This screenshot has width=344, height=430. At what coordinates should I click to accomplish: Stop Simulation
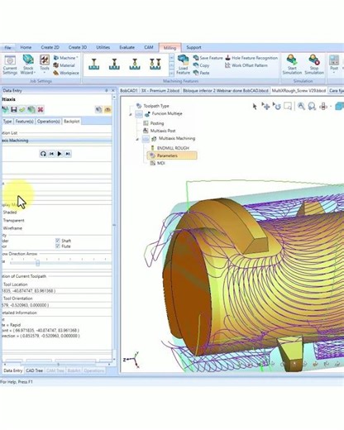[314, 64]
